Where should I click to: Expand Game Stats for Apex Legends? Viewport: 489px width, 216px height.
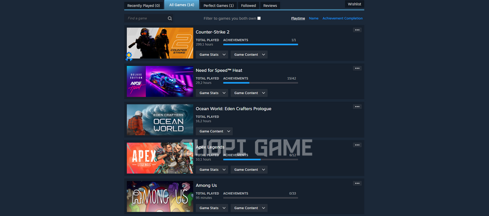coord(212,169)
